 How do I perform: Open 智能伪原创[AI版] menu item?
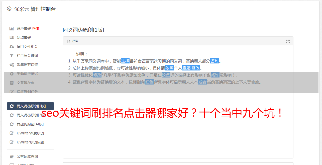tap(30, 124)
